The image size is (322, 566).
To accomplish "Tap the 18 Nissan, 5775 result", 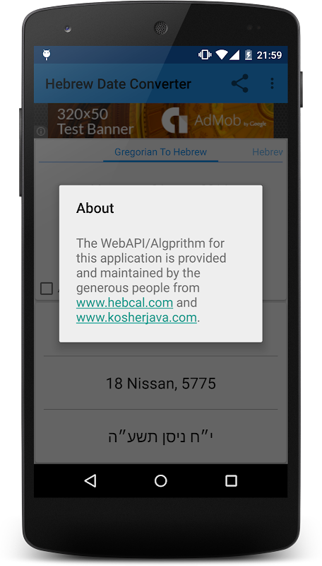I will pos(160,383).
